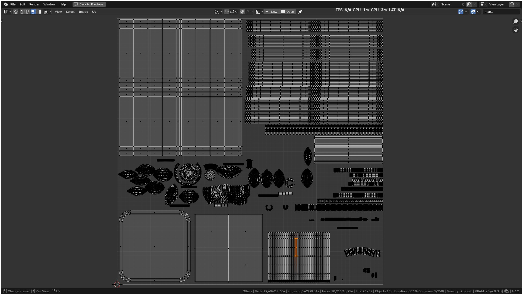The image size is (523, 295).
Task: Expand the sticky selection mode dropdown
Action: pos(48,12)
